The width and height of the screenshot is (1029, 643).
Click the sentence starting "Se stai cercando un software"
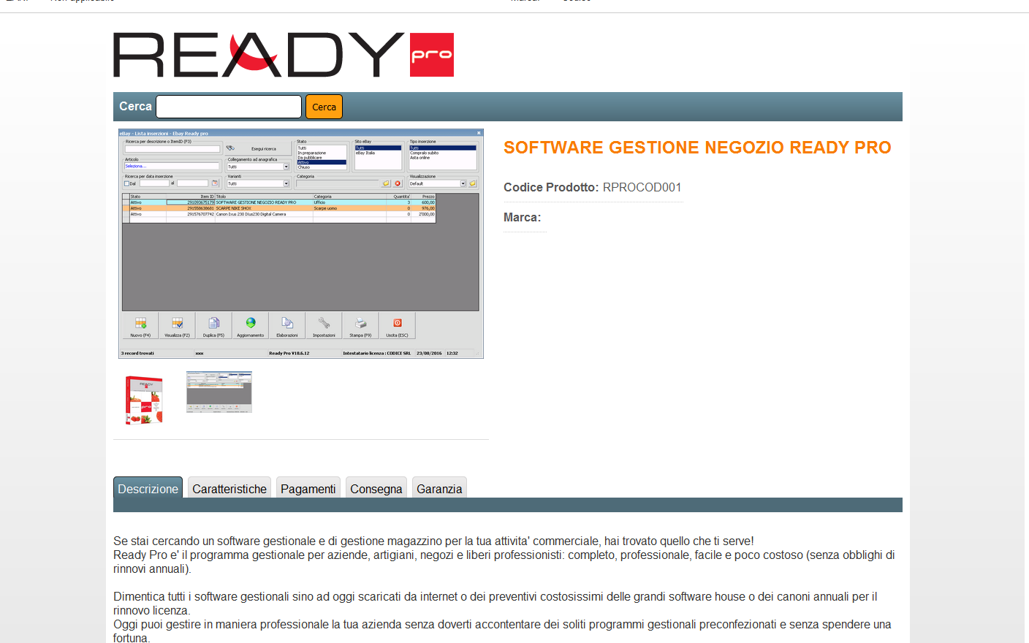(433, 541)
